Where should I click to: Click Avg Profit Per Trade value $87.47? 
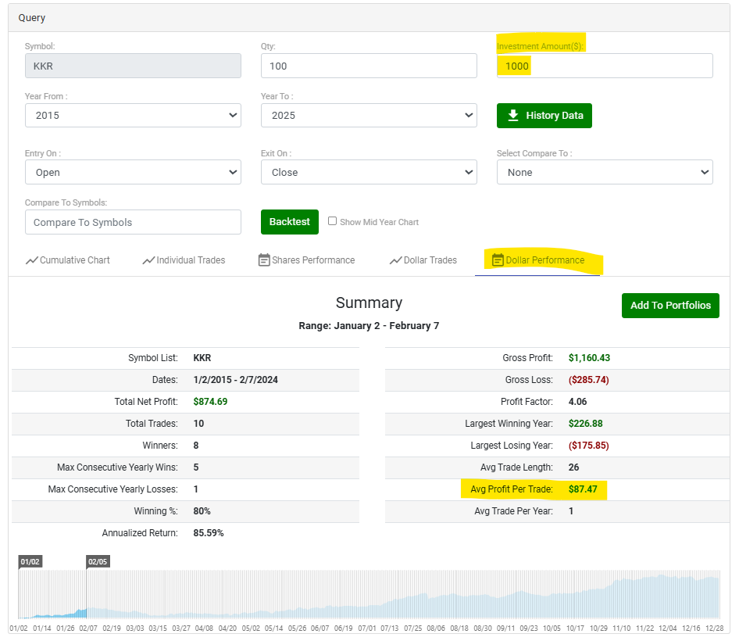583,489
